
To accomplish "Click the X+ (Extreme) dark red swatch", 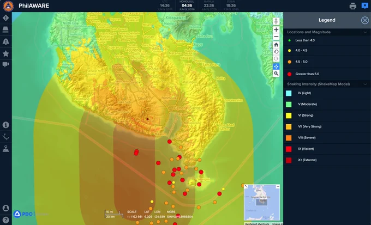I will point(289,160).
